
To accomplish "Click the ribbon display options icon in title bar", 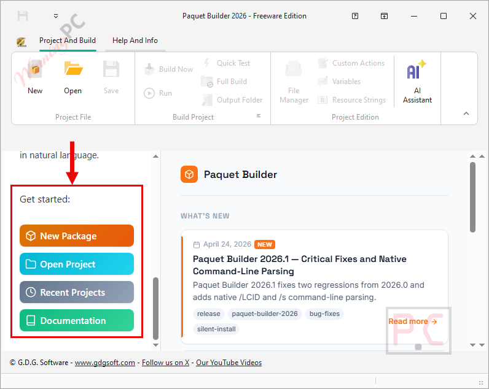I will 384,16.
